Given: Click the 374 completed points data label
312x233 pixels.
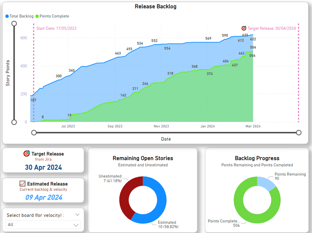Looking at the screenshot, I should click(x=210, y=74).
